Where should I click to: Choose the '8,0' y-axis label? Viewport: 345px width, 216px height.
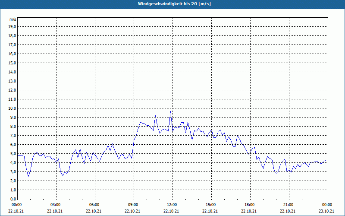[x=13, y=127]
